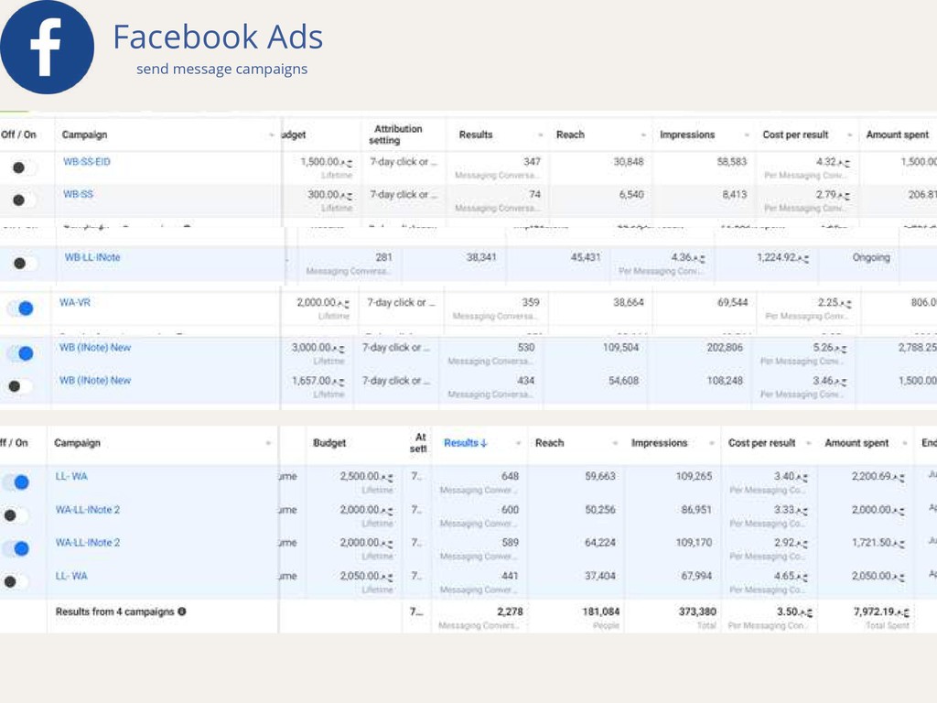Open Impressions column dropdown in the WB-SS-EID table

coord(747,135)
